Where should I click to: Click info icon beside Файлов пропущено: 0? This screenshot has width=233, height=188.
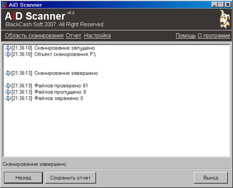[8, 92]
